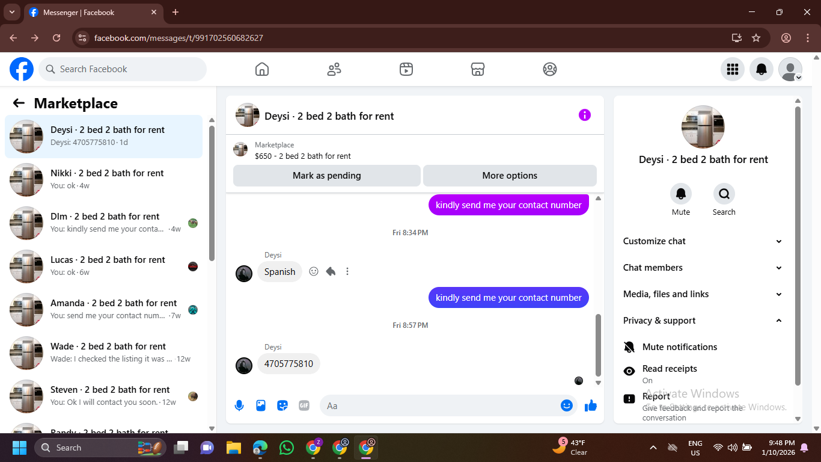Open Wade conversation in list
This screenshot has height=462, width=821.
click(103, 353)
